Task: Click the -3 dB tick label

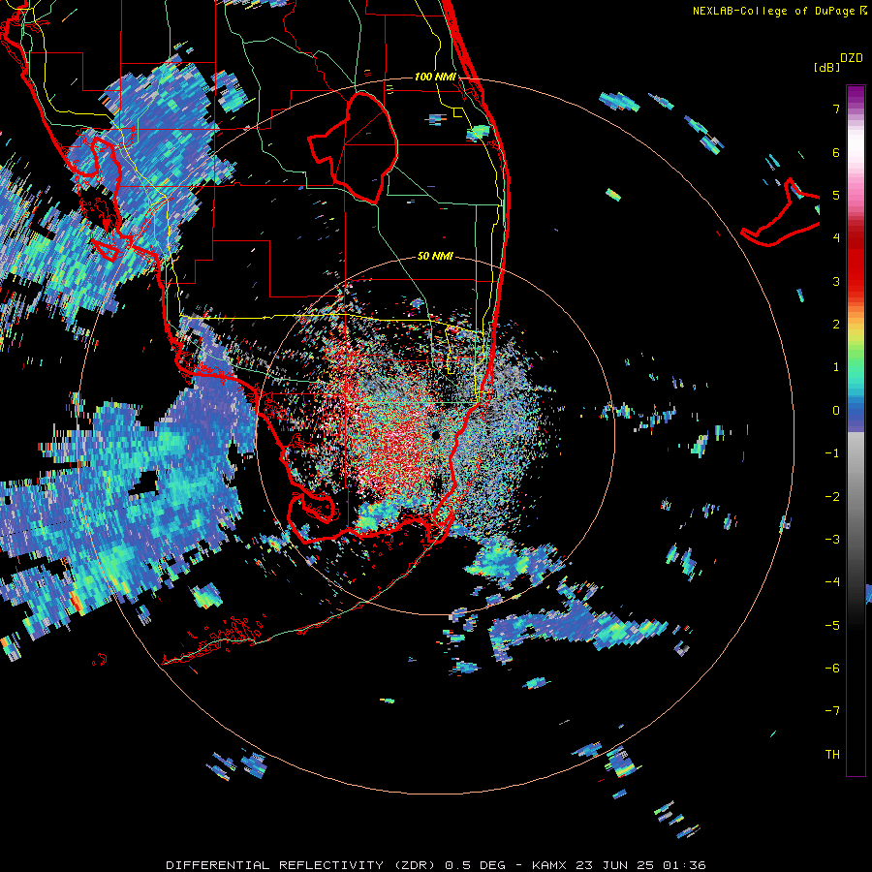Action: (832, 539)
